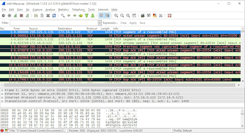Screen dimensions: 245x133
Task: Go forward in packet history arrow
Action: coord(75,15)
